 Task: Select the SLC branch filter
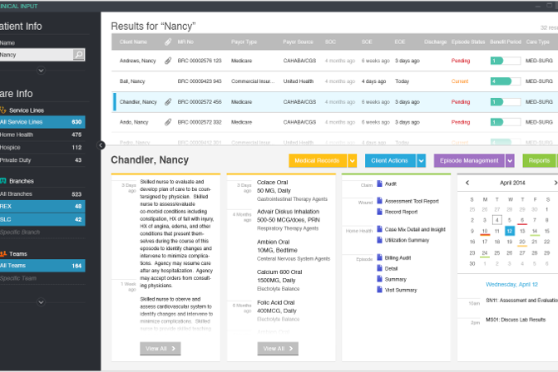(43, 219)
